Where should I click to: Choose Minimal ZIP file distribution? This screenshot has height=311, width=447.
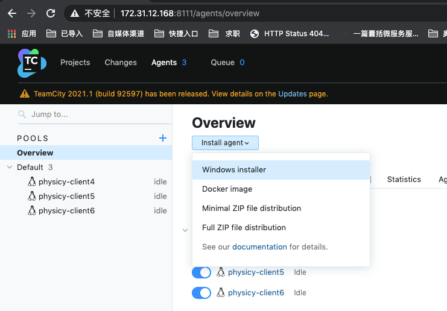(x=281, y=208)
